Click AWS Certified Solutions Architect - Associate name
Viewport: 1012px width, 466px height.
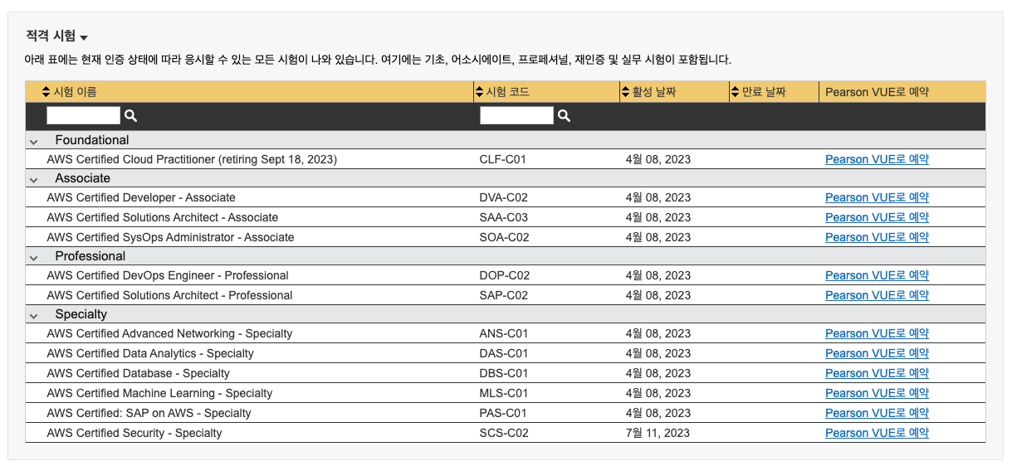pos(163,217)
